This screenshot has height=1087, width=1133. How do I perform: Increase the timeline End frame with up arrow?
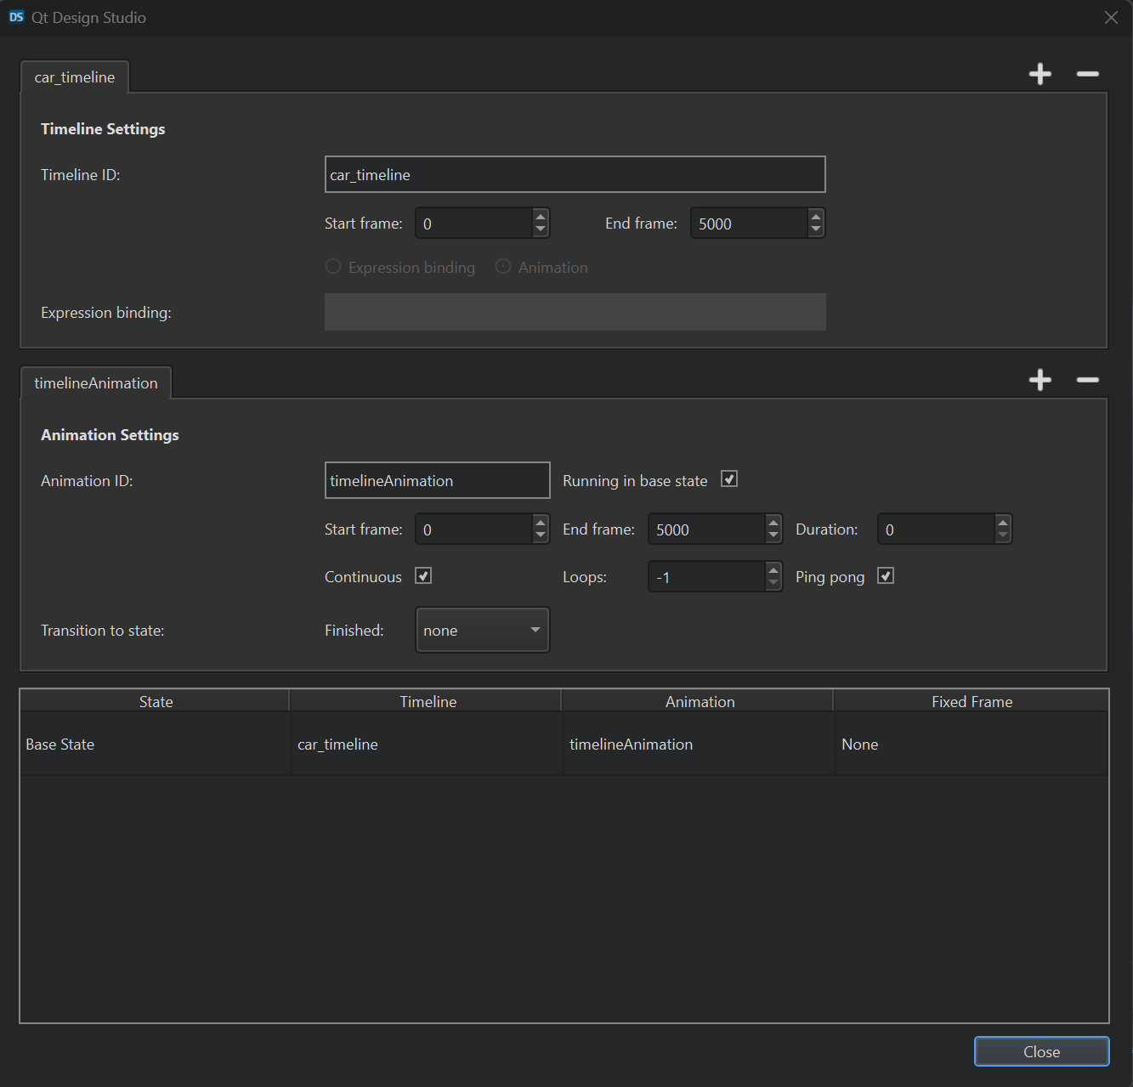click(816, 217)
